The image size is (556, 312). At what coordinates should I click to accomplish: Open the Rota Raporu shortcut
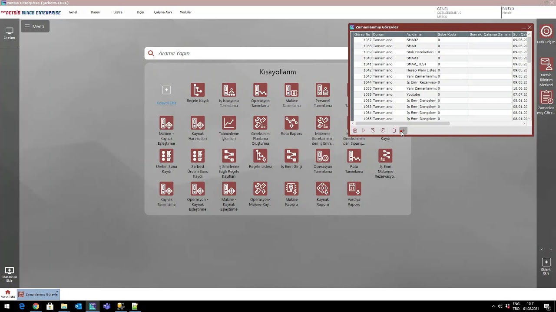[x=291, y=126]
